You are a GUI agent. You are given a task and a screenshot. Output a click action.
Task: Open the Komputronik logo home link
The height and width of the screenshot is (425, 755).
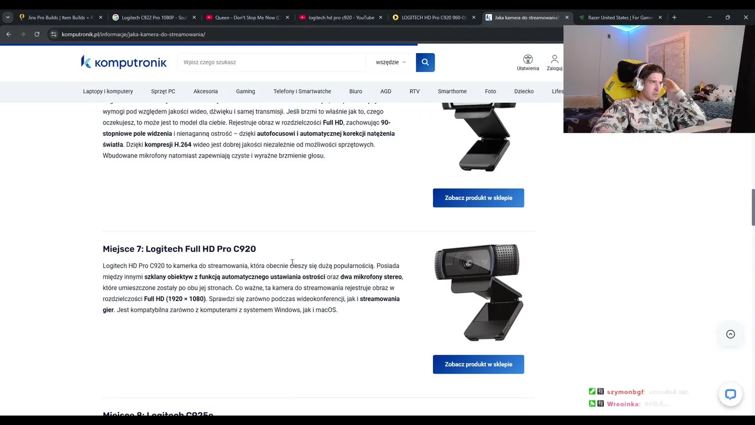tap(124, 62)
